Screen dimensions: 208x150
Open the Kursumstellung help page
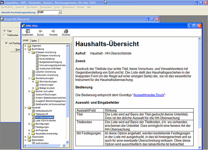tap(46, 59)
